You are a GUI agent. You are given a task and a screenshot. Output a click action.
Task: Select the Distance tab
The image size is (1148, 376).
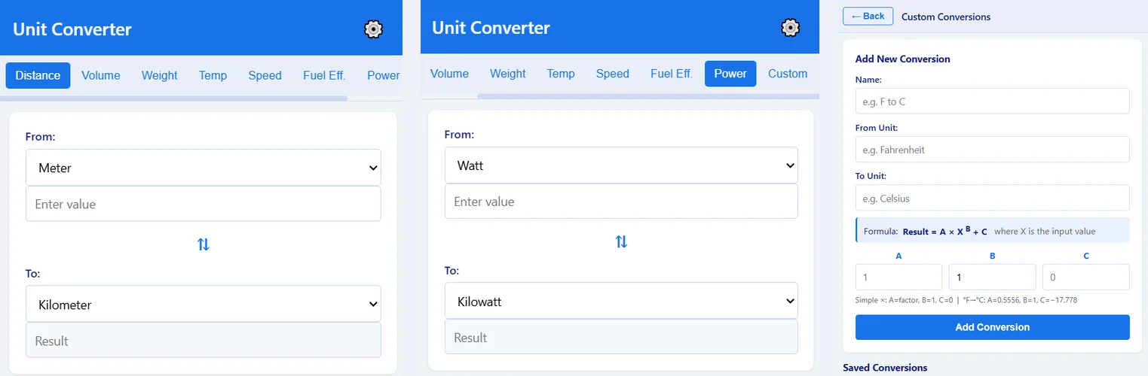click(38, 75)
